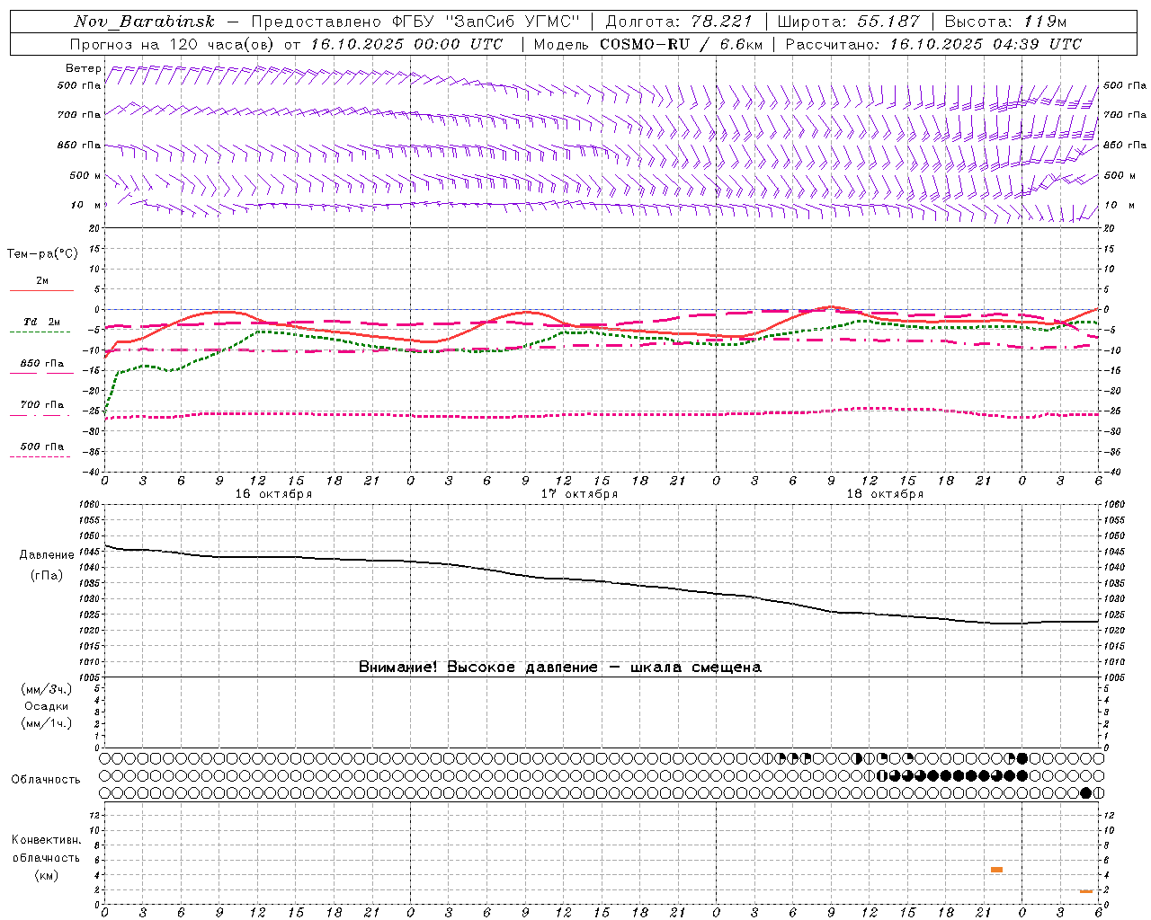Select the model label COSMO-RU / 6.6км

(682, 44)
